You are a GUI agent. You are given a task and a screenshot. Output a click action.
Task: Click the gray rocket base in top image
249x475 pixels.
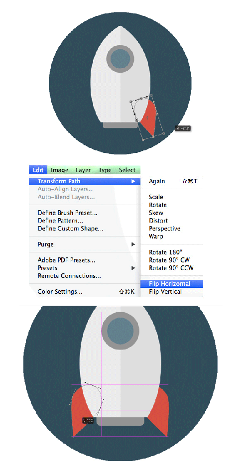point(120,125)
